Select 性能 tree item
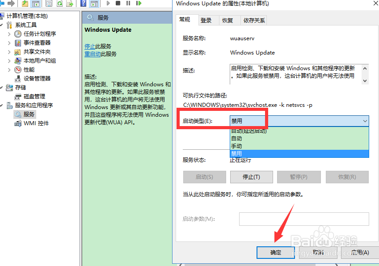This screenshot has height=266, width=379. point(29,70)
